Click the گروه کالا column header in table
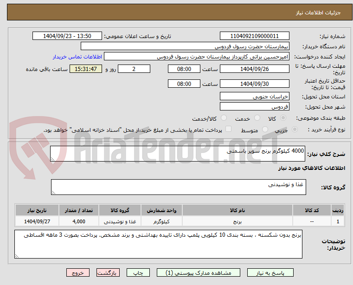Screen dimensions: 353x285 [120, 210]
